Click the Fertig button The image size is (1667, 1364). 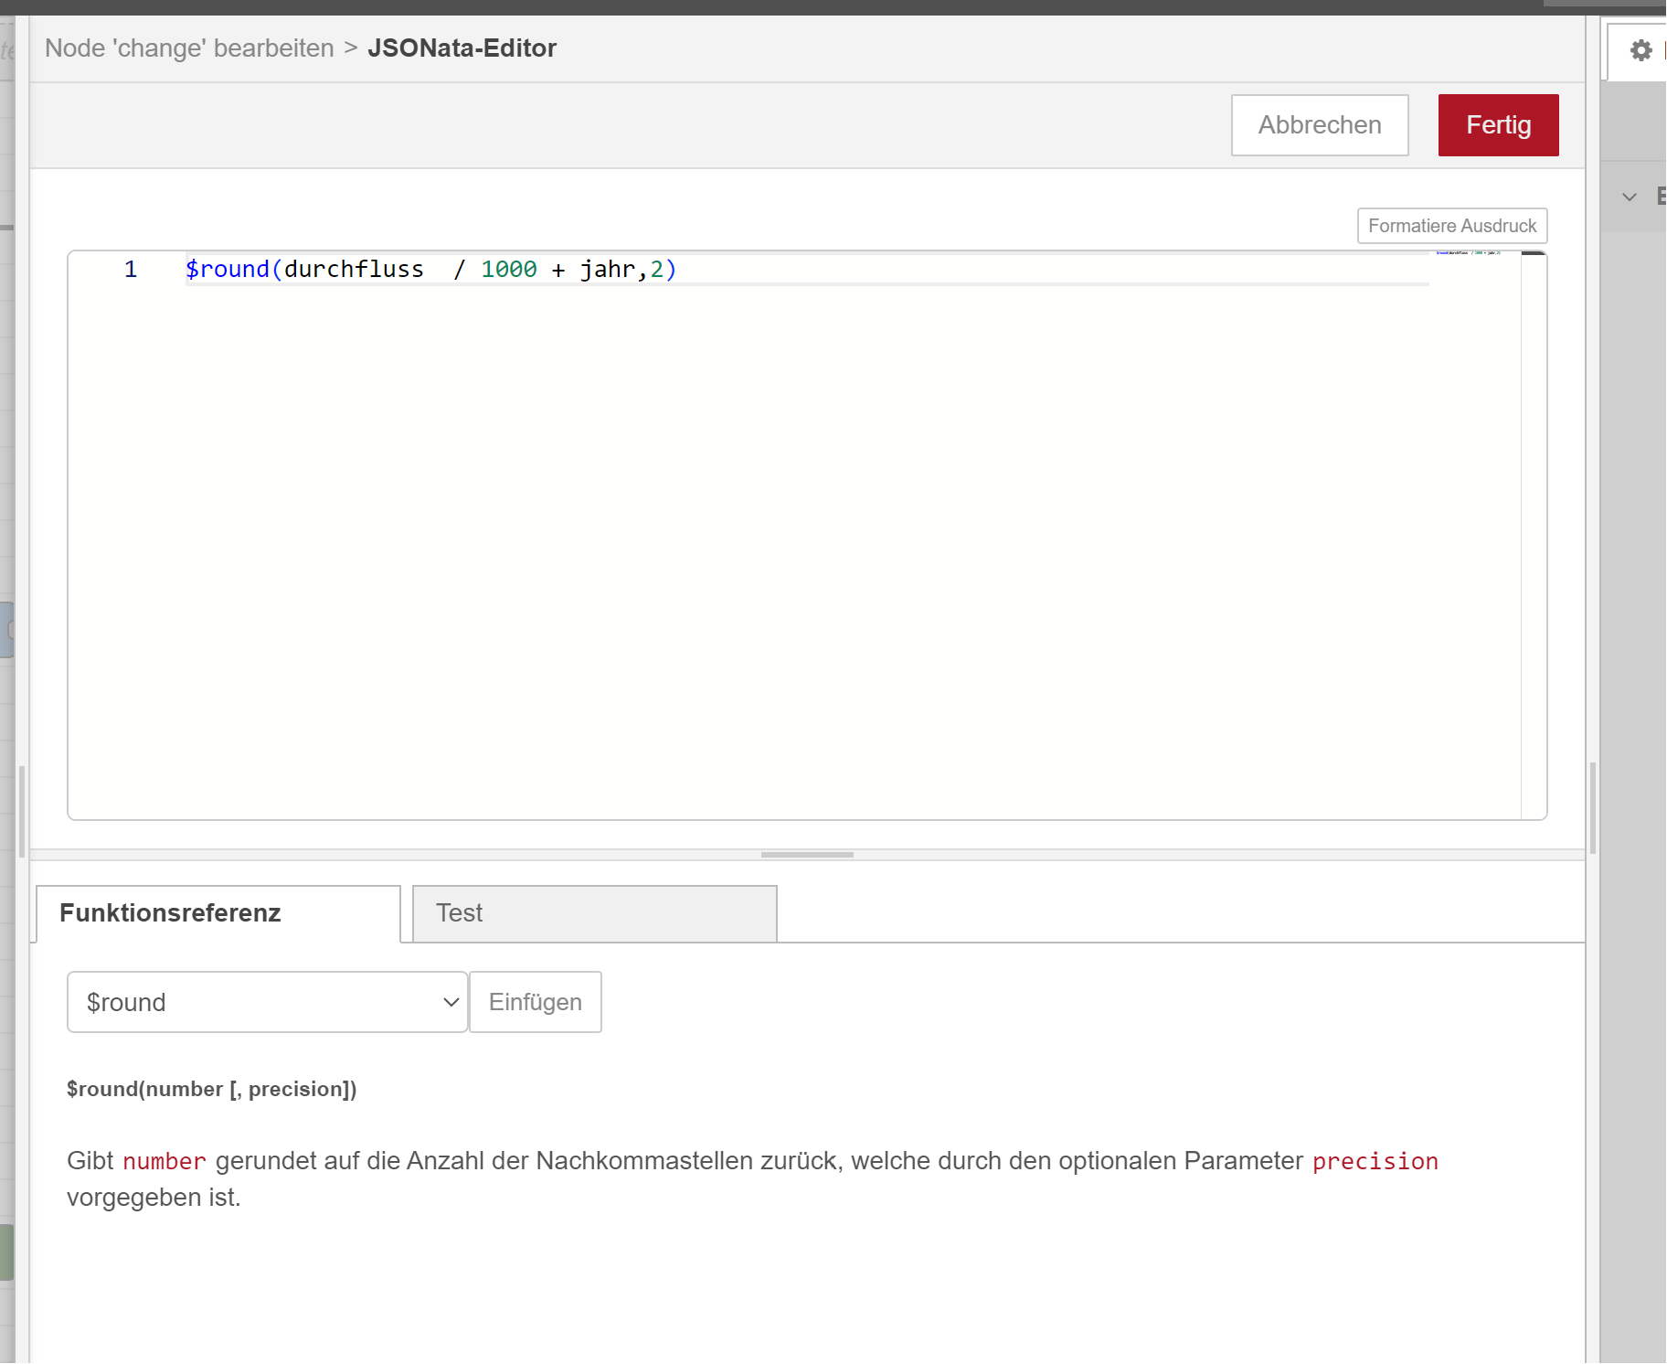point(1498,125)
